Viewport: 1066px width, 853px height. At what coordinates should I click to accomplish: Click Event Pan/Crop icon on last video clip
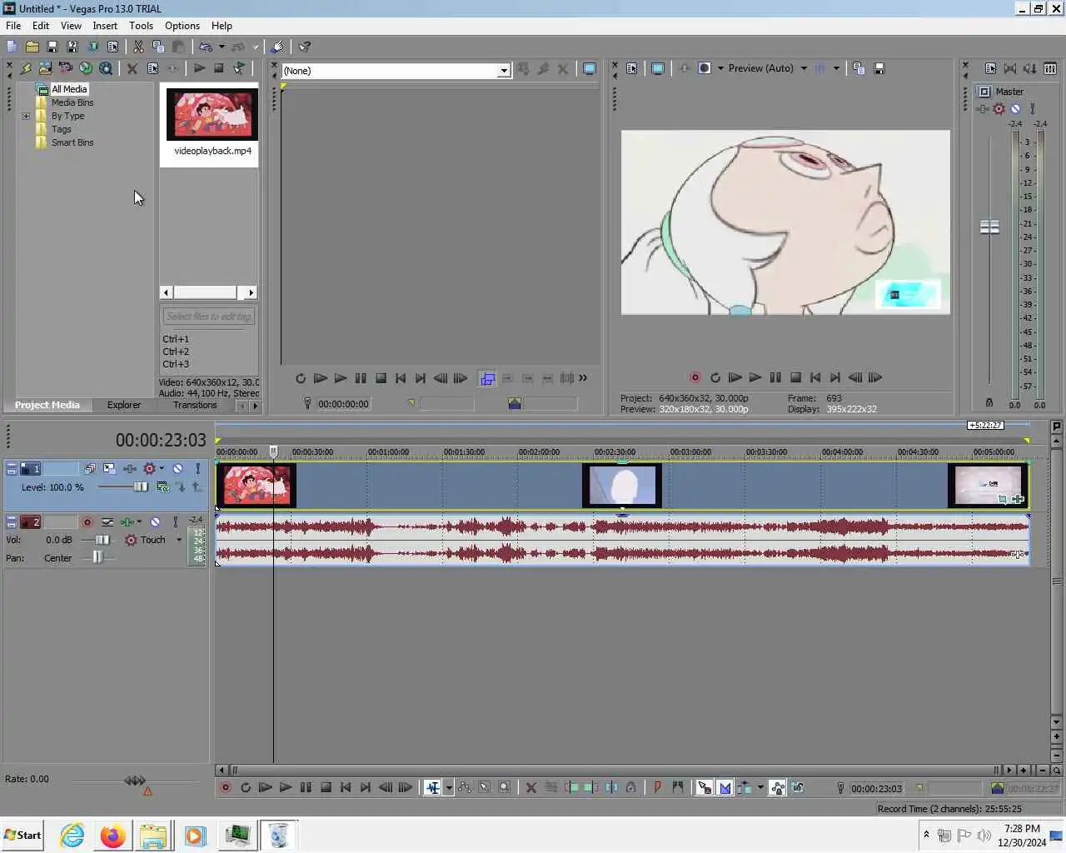click(x=1004, y=499)
